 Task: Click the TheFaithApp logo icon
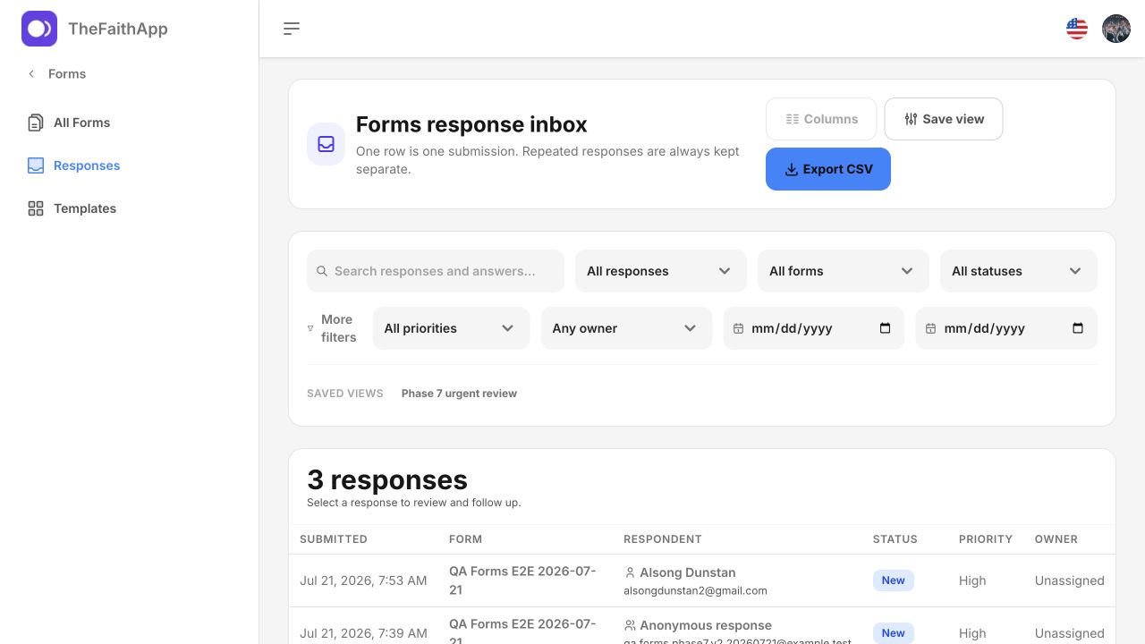pyautogui.click(x=39, y=29)
